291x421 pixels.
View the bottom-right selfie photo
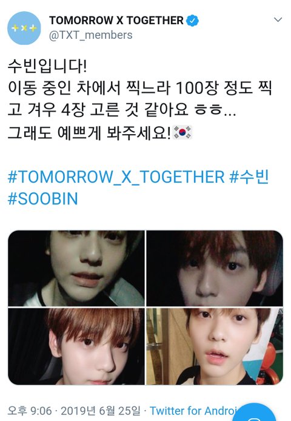tap(215, 346)
